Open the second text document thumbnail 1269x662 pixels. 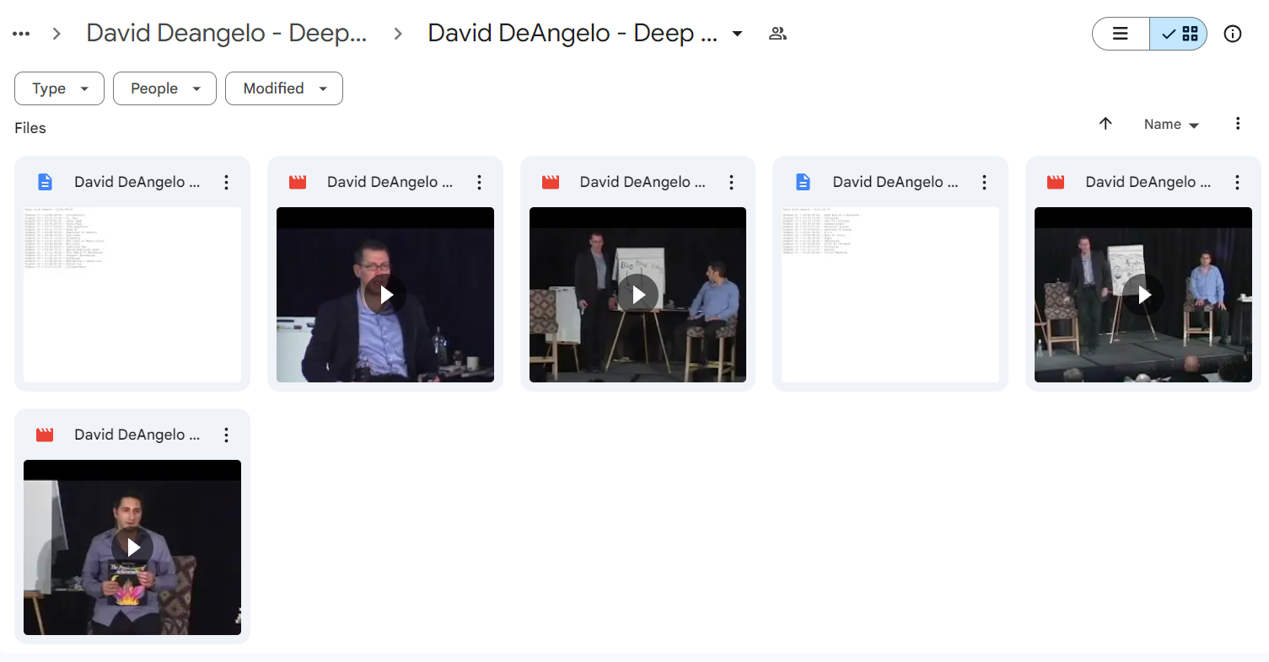[890, 295]
